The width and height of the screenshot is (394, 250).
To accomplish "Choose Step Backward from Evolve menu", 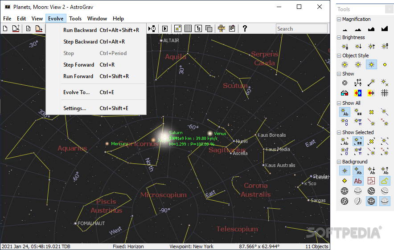I will [x=96, y=42].
